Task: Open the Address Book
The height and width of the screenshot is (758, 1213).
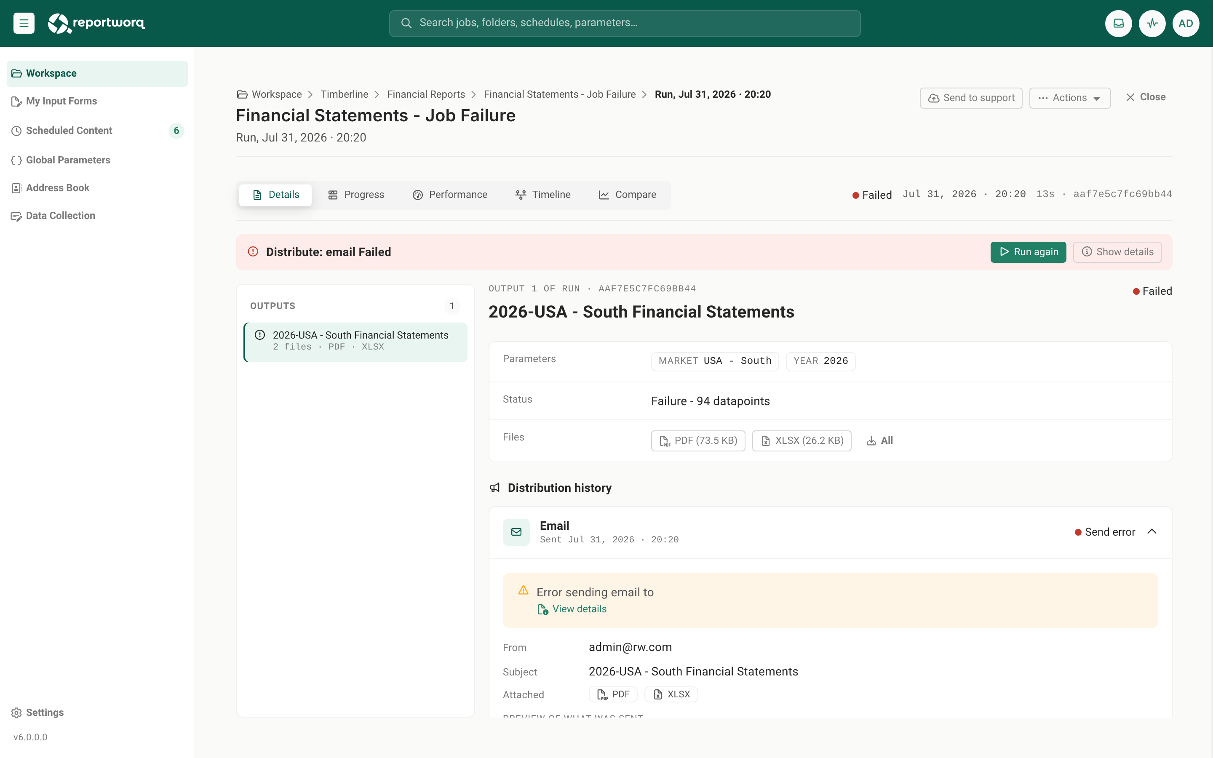Action: (97, 187)
